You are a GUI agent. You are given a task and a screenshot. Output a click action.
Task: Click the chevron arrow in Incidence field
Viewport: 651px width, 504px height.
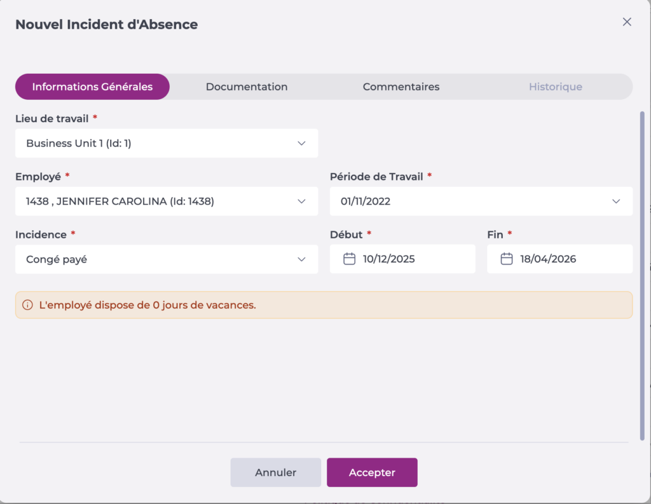pyautogui.click(x=302, y=259)
